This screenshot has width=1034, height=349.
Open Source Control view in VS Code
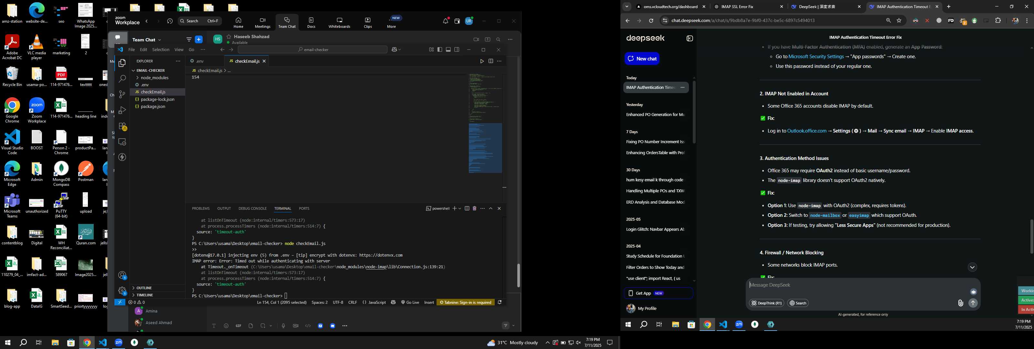point(122,94)
